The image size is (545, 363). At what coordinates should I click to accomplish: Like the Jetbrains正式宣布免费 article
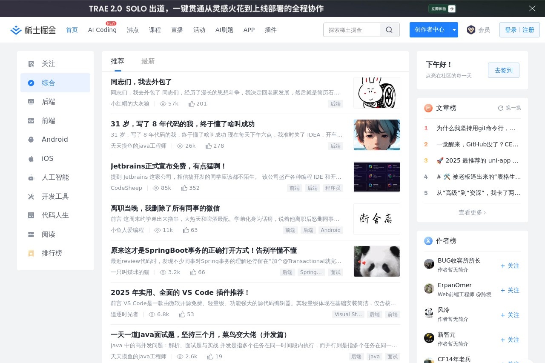[184, 188]
